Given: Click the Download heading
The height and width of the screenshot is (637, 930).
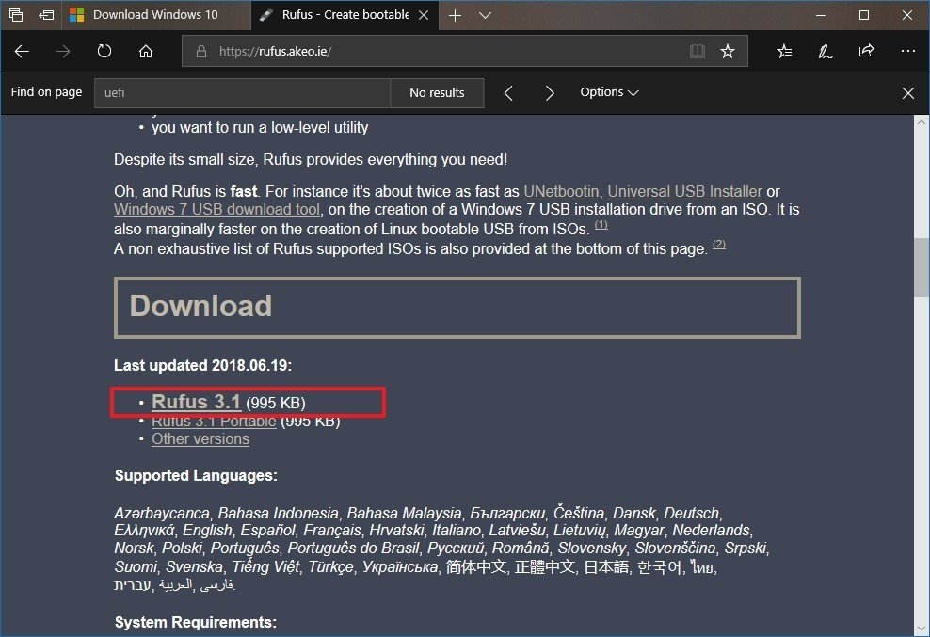Looking at the screenshot, I should pos(200,306).
